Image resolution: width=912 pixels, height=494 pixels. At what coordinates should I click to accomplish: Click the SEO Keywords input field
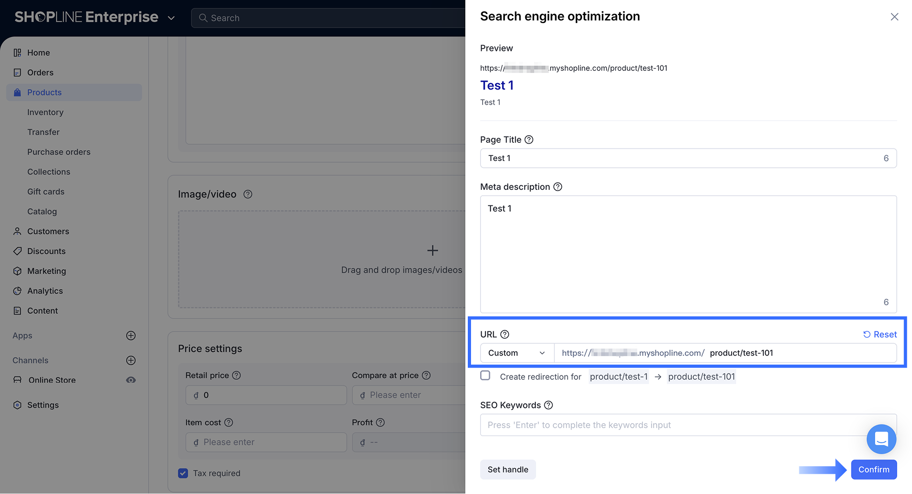[x=671, y=425]
